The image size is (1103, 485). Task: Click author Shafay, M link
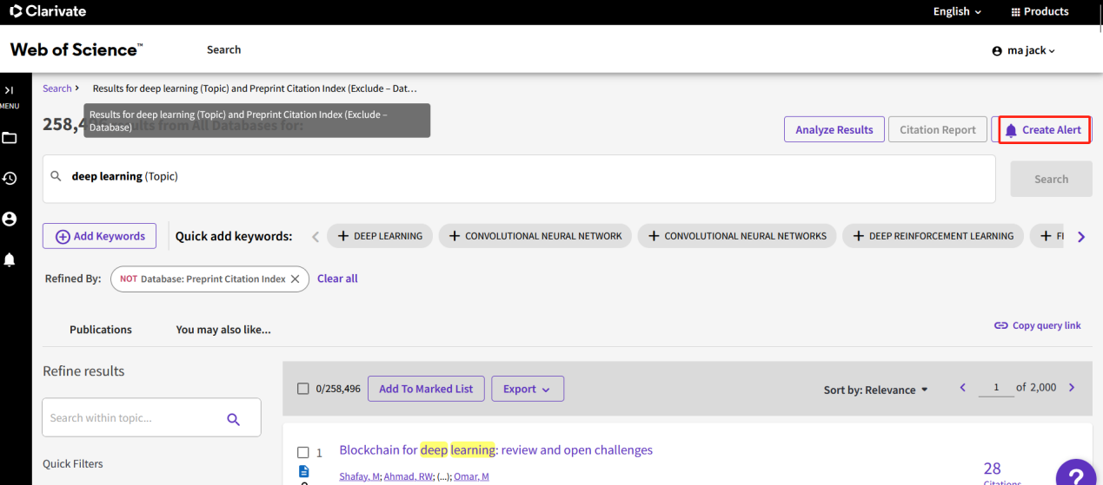pos(360,476)
